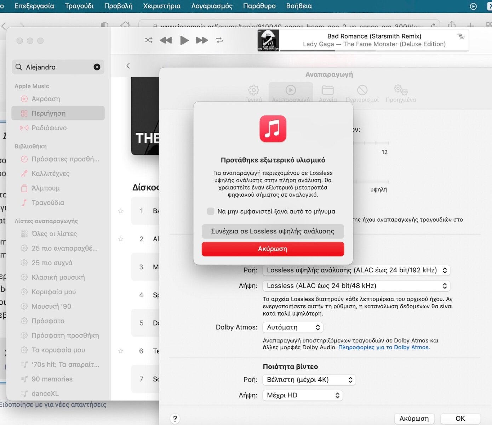The height and width of the screenshot is (425, 492).
Task: Open Λογαριασμός menu
Action: point(212,6)
